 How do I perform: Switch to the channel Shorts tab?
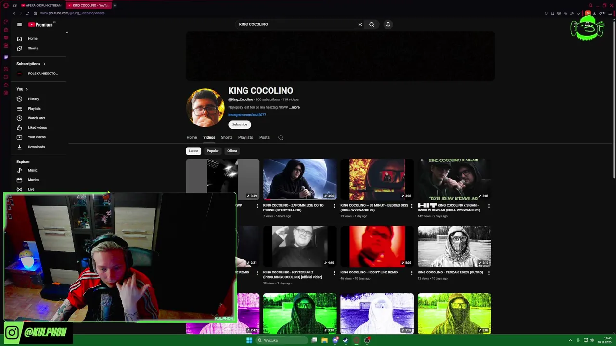227,137
